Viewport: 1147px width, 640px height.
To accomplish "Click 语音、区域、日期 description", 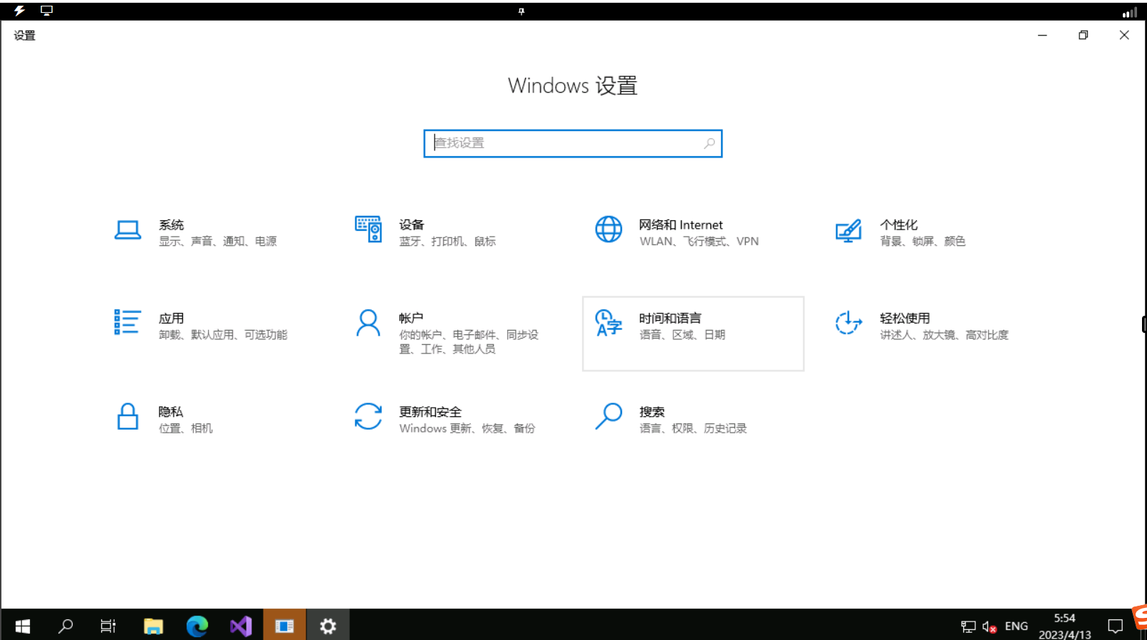I will click(683, 335).
